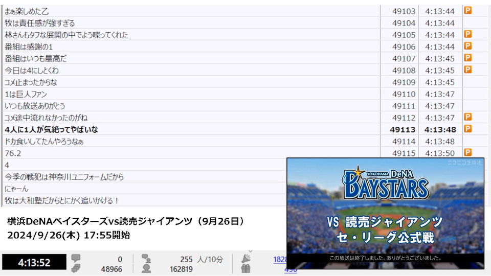Image resolution: width=491 pixels, height=276 pixels.
Task: Select comment 'コメ止まったからな'
Action: [x=31, y=82]
